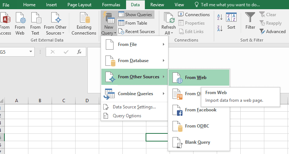Switch to the Page Layout tab

tap(79, 5)
